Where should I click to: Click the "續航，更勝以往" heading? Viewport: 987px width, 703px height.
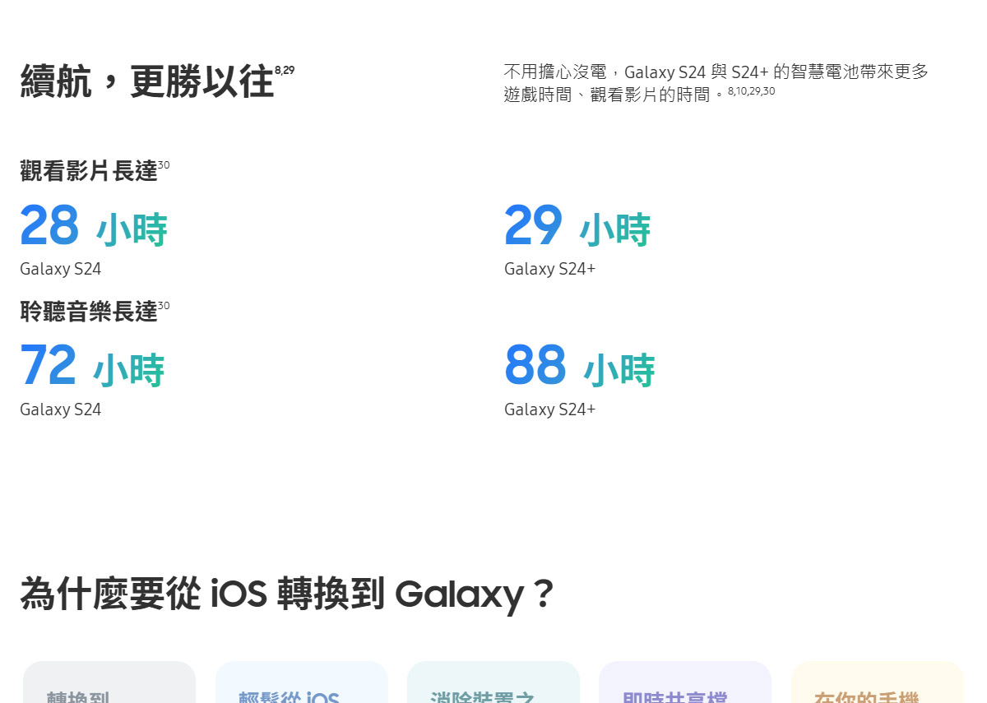pos(146,82)
